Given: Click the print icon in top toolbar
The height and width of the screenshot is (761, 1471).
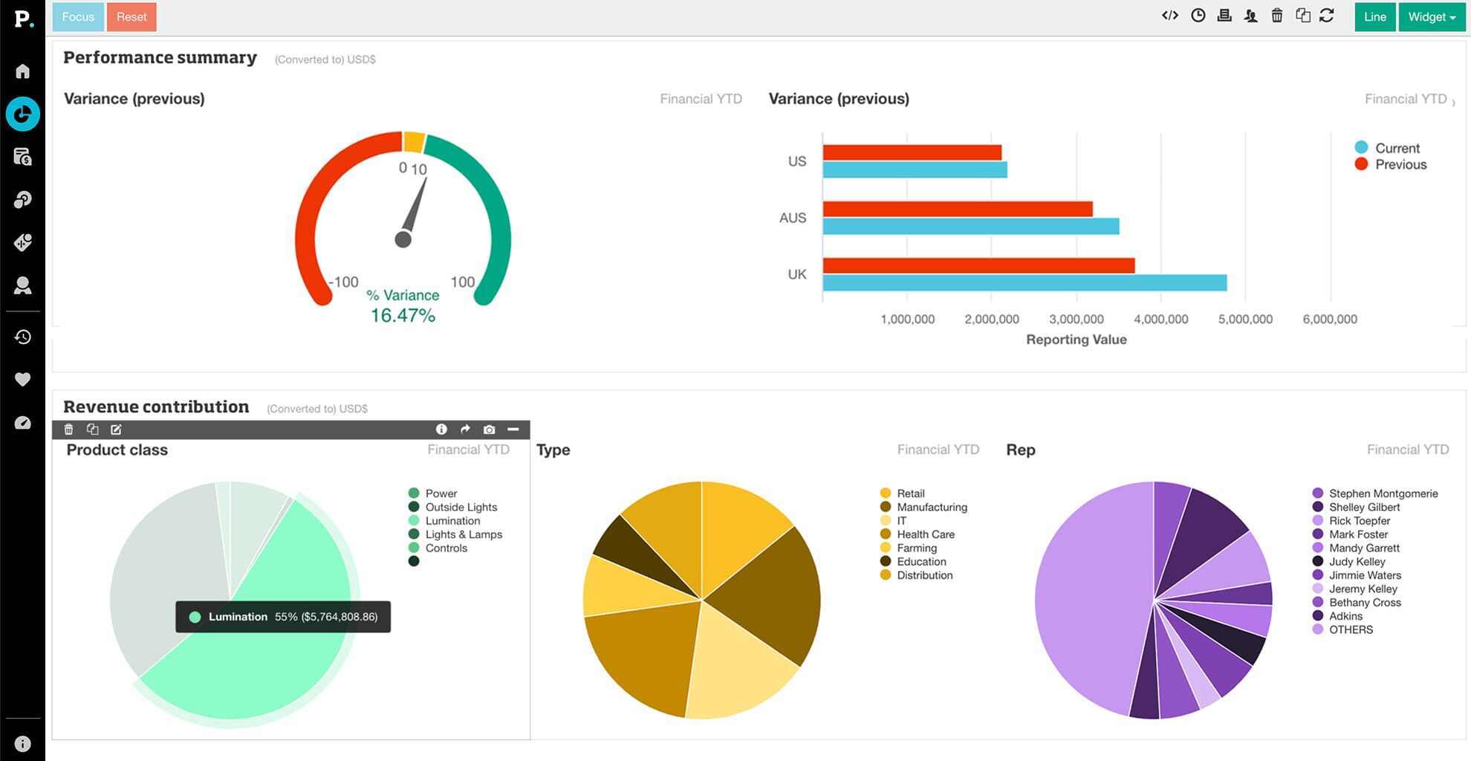Looking at the screenshot, I should [x=1224, y=16].
